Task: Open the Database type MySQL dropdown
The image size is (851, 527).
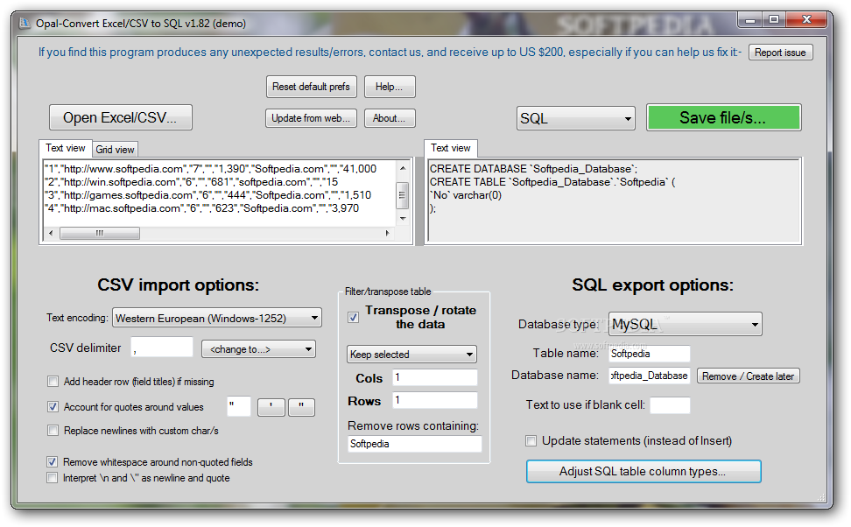Action: pyautogui.click(x=685, y=325)
